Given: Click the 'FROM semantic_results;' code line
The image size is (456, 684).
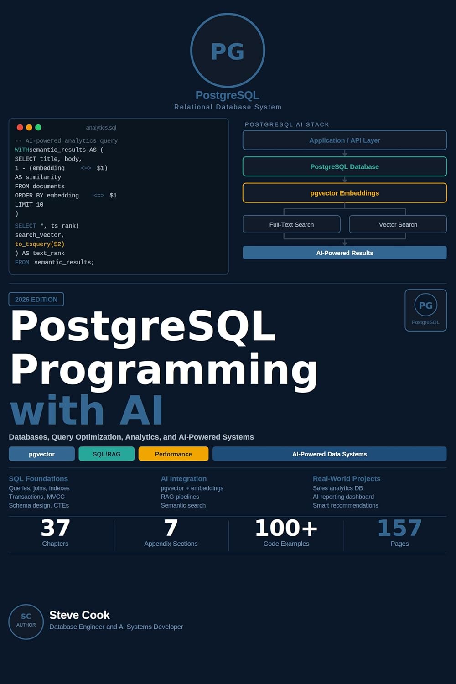Looking at the screenshot, I should [55, 262].
